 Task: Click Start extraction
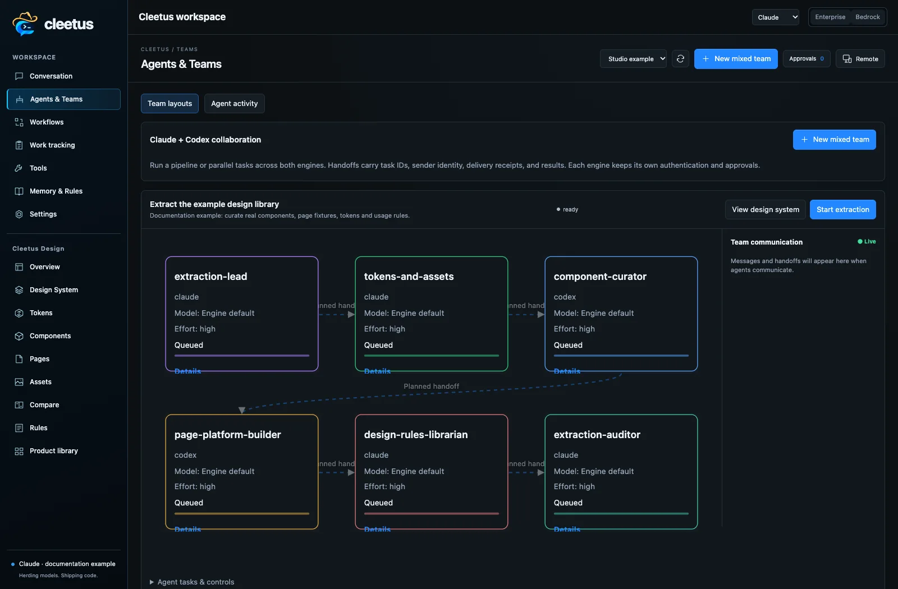click(x=842, y=210)
